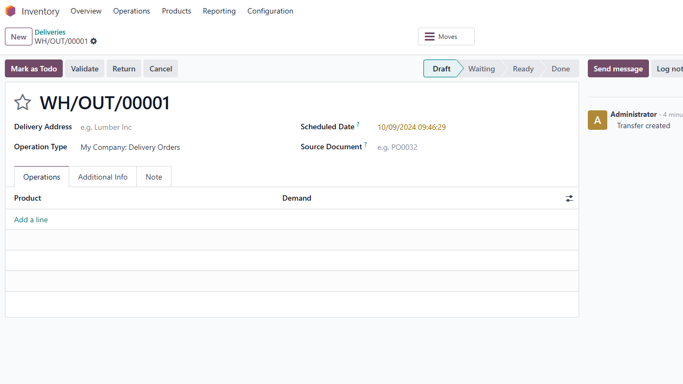This screenshot has height=384, width=683.
Task: Show the Source Document help tooltip question mark
Action: tap(366, 145)
